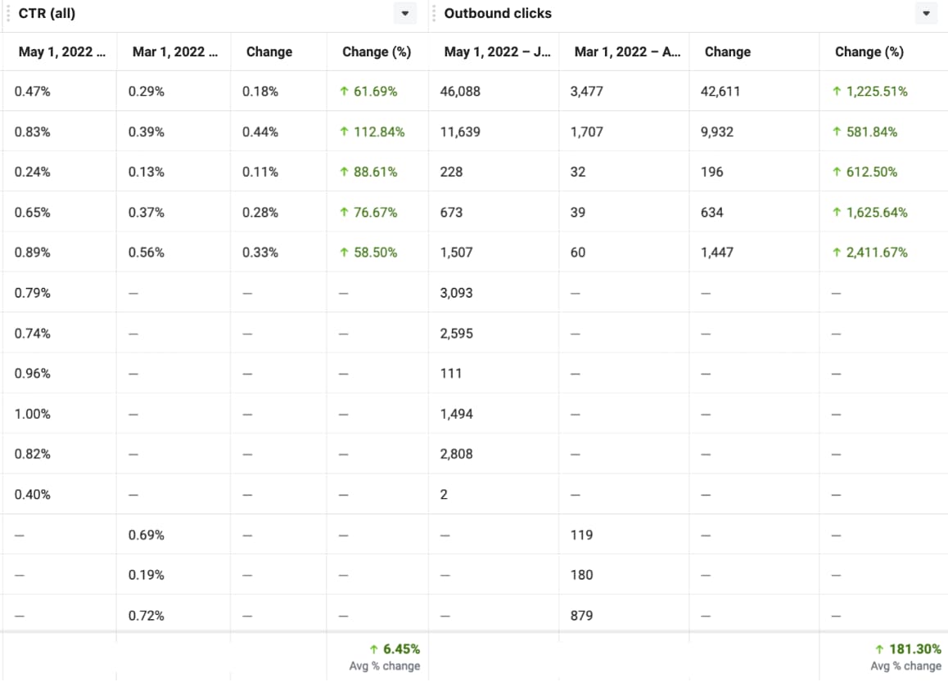Click the green arrow next to 112.84%
Image resolution: width=948 pixels, height=682 pixels.
344,132
